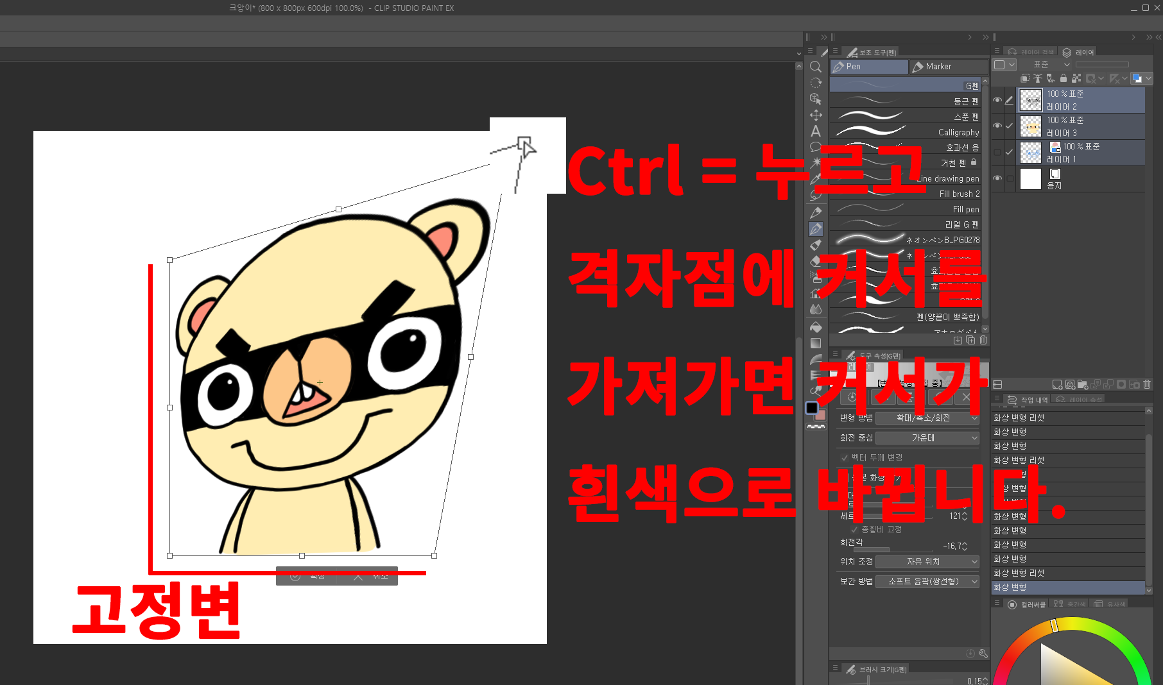
Task: Click Clip to Layer Below icon
Action: pyautogui.click(x=1025, y=78)
